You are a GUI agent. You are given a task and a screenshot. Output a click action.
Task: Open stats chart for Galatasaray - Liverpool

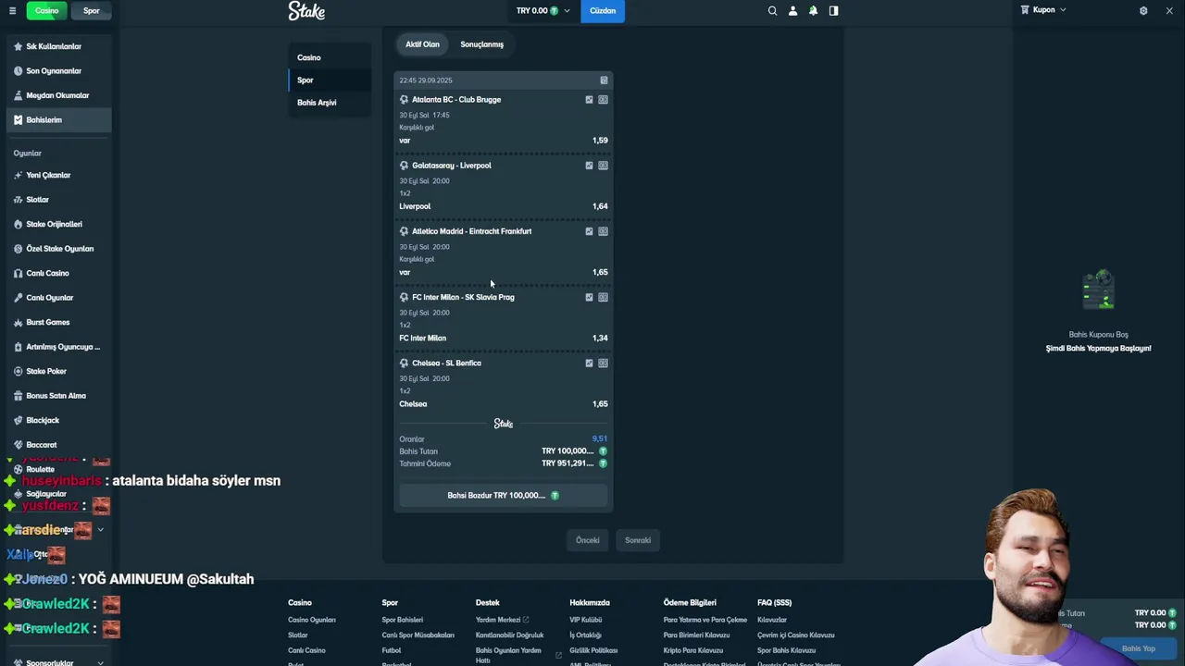point(589,166)
